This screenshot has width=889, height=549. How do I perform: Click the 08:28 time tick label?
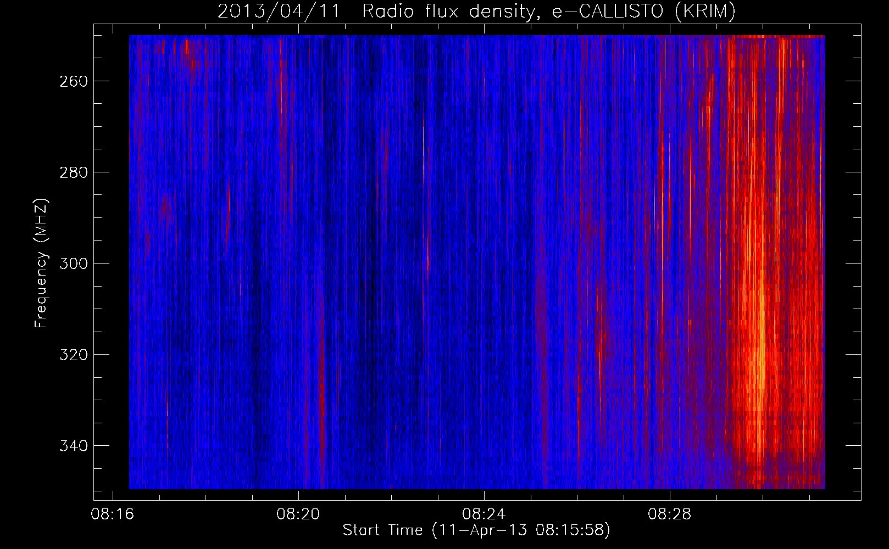coord(670,514)
